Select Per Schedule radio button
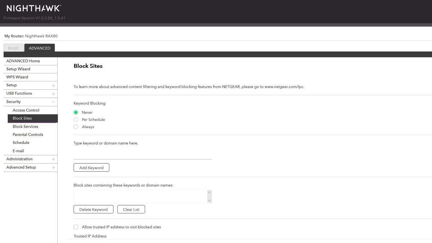Image resolution: width=432 pixels, height=243 pixels. [76, 120]
